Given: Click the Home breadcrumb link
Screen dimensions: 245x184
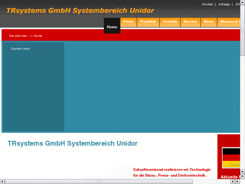Looking at the screenshot, I should click(x=38, y=36).
